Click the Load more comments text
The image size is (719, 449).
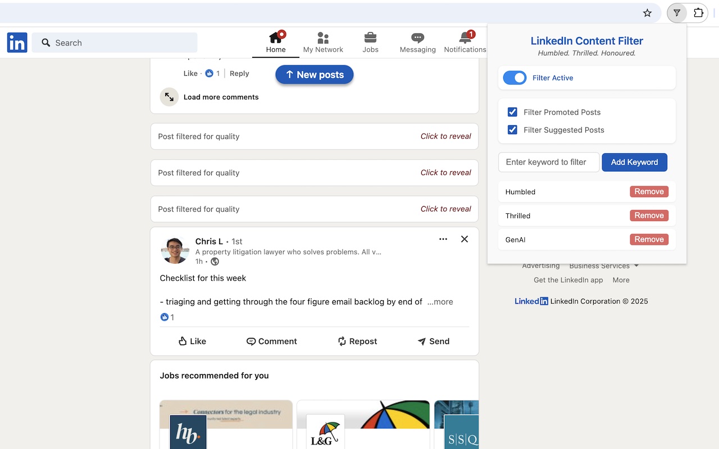221,97
